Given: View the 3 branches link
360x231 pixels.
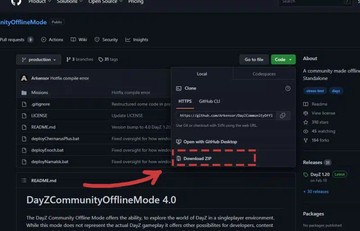Looking at the screenshot, I should click(80, 59).
